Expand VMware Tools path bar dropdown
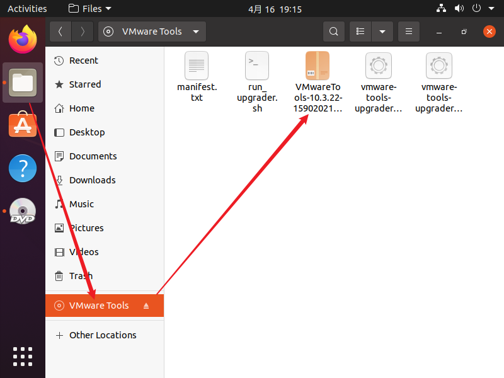504x378 pixels. pyautogui.click(x=196, y=31)
